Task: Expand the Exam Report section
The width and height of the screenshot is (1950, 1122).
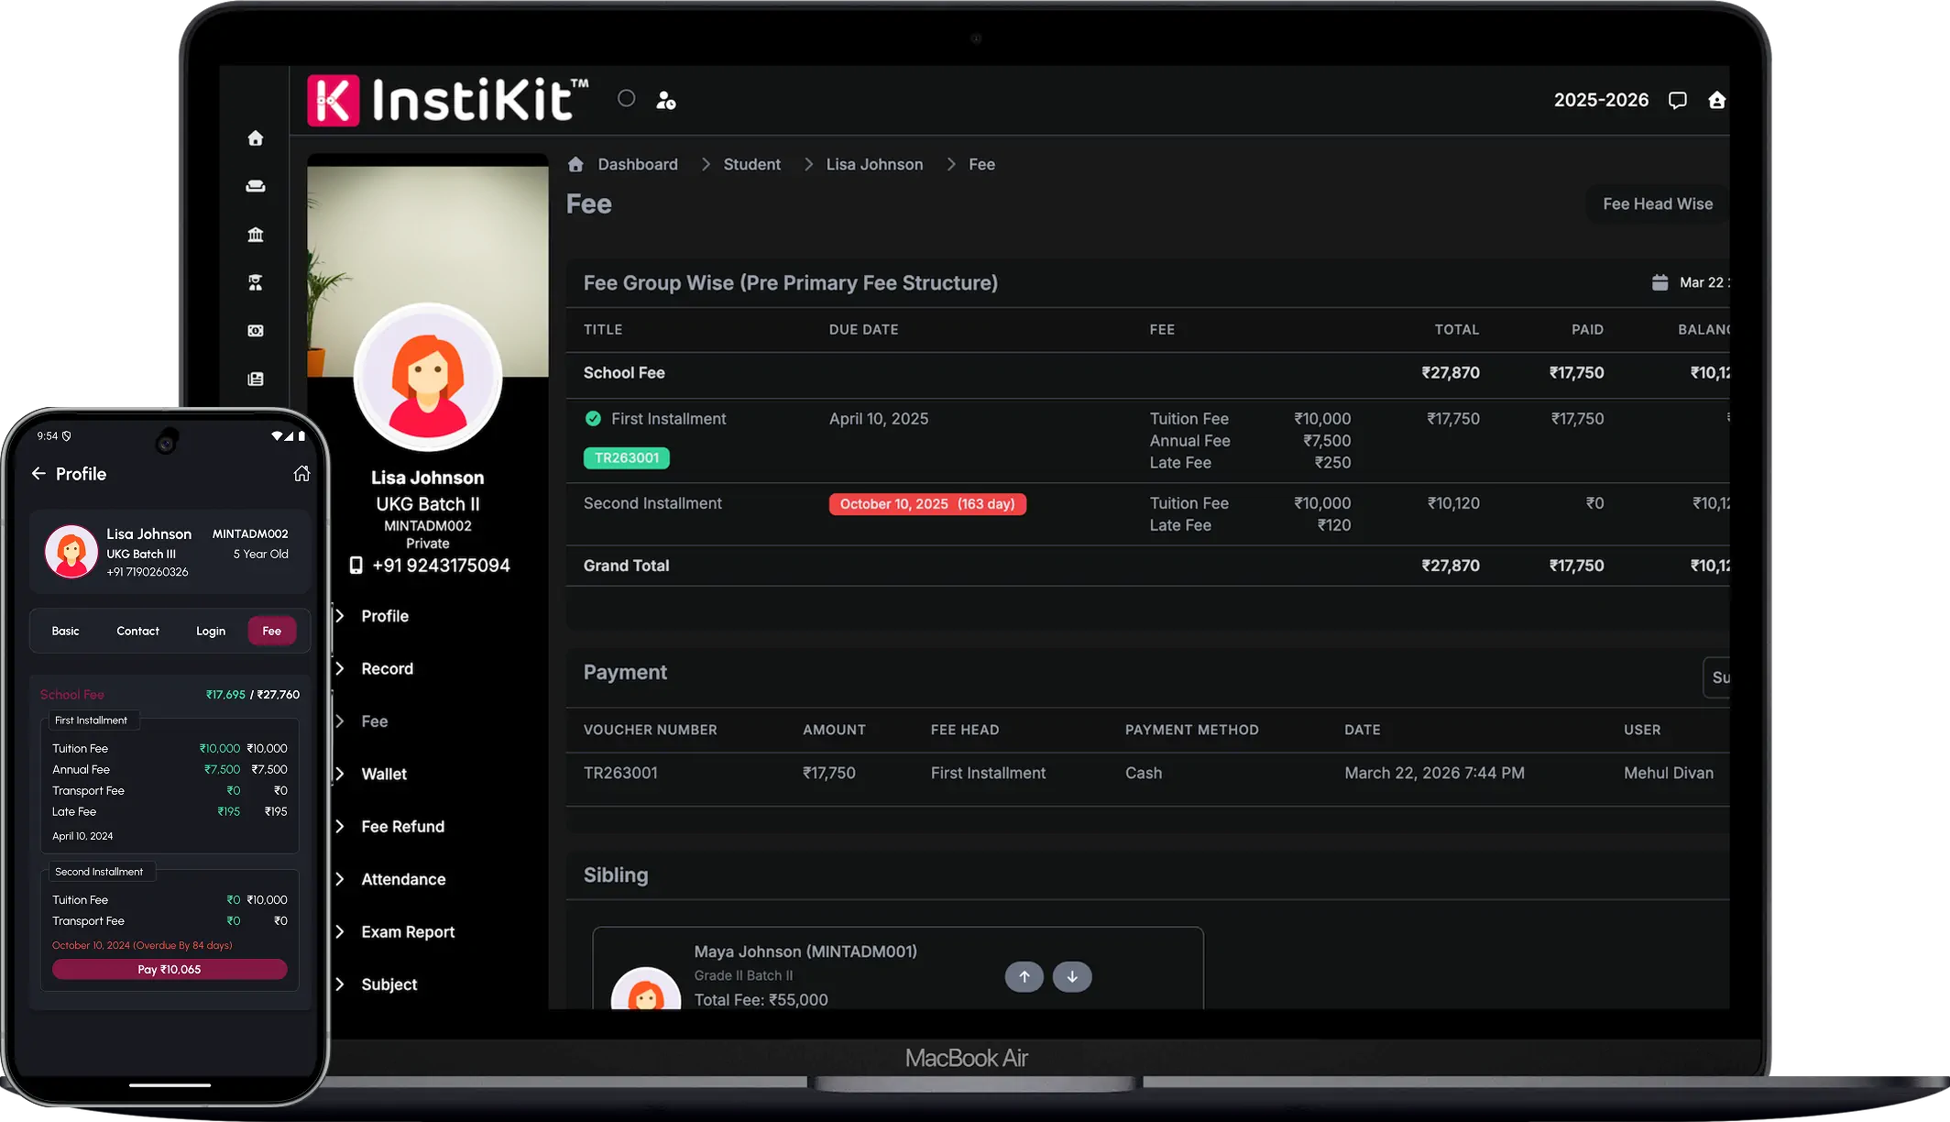Action: coord(407,931)
